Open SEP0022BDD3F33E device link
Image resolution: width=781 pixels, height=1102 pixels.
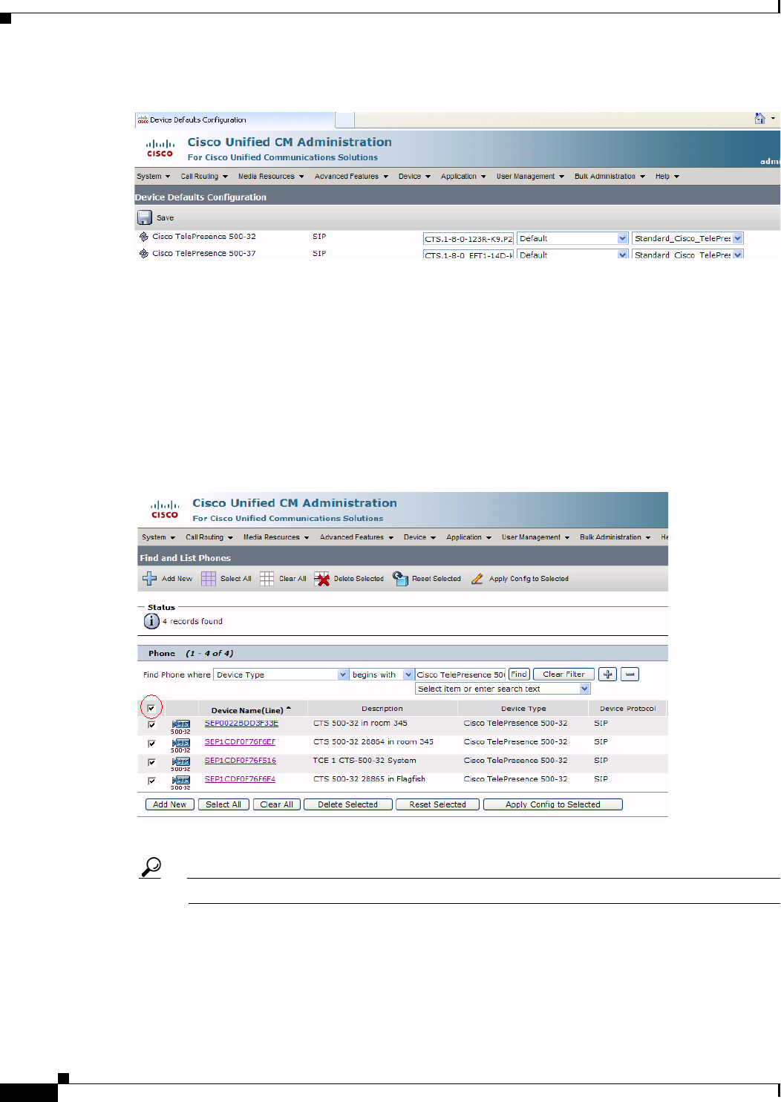coord(241,724)
